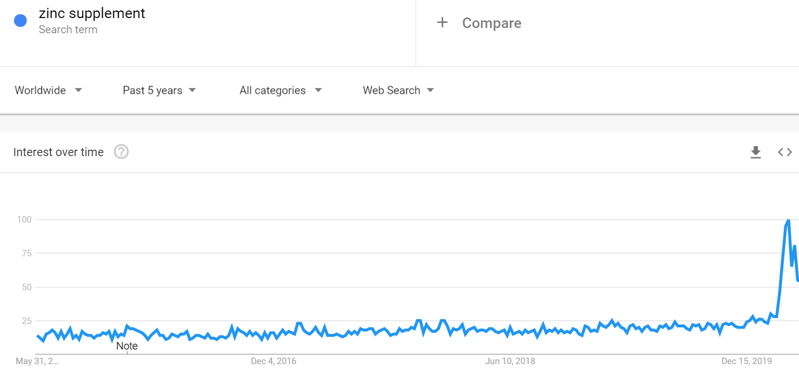Open the embed code icon
The height and width of the screenshot is (374, 799).
pos(785,152)
